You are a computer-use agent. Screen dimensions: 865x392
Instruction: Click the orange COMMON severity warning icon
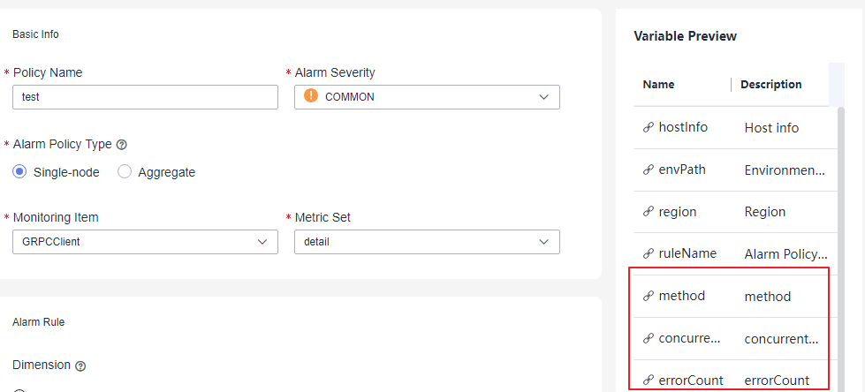(311, 96)
